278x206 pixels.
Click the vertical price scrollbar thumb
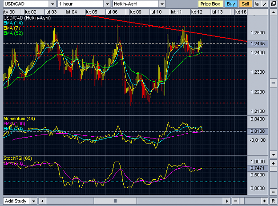coord(273,83)
